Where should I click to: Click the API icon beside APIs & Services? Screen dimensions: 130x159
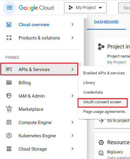click(9, 69)
